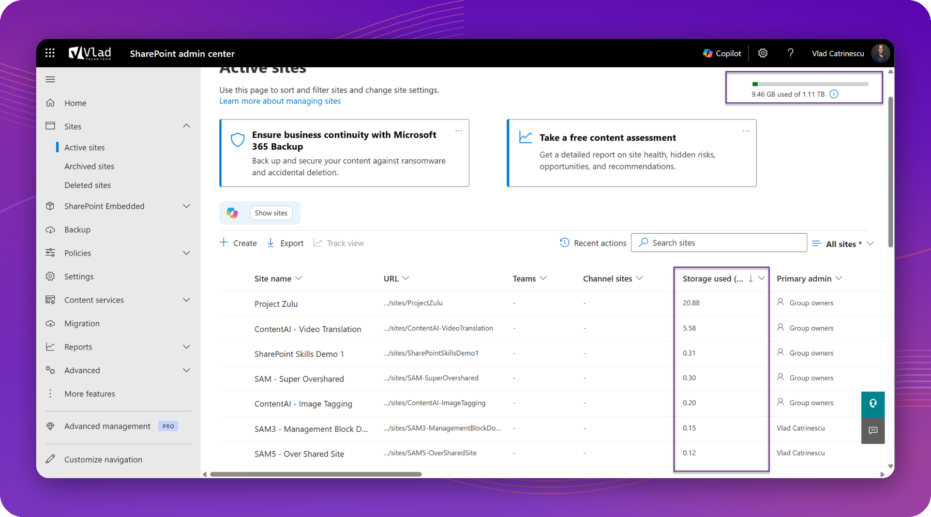
Task: Open more options on Backup card
Action: (459, 131)
